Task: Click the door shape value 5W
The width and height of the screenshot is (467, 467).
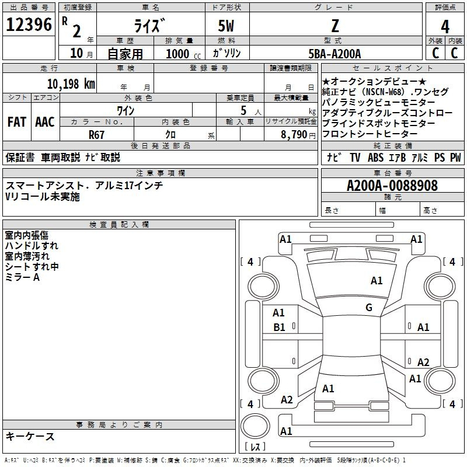Action: pos(226,26)
